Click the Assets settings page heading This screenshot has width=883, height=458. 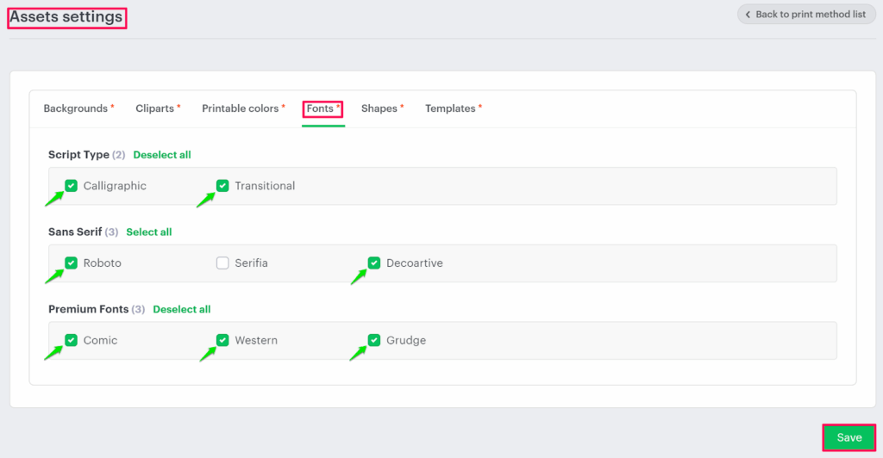[66, 17]
